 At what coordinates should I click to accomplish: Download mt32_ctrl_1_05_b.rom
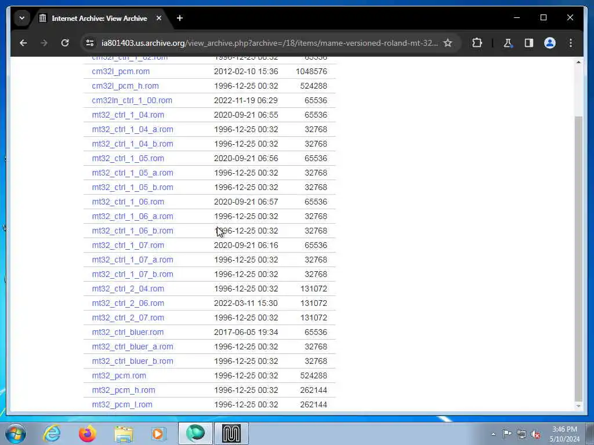coord(133,187)
